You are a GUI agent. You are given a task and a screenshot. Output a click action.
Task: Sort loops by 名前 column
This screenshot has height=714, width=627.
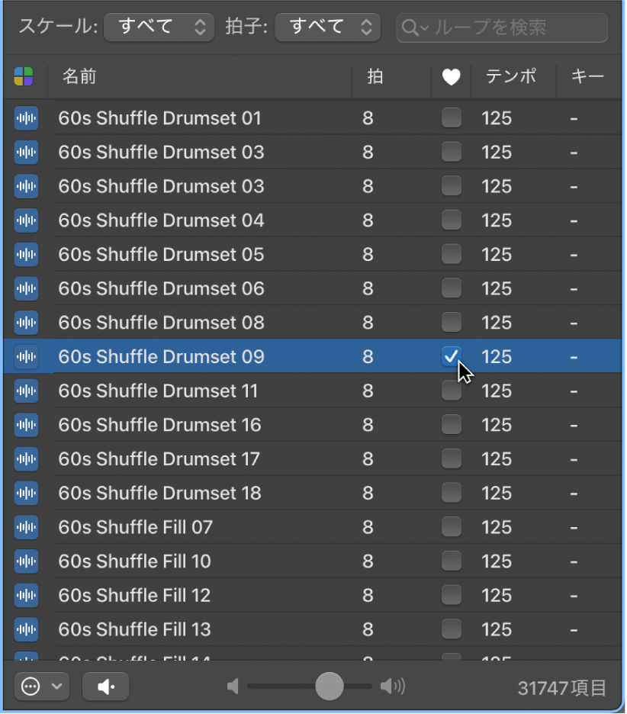point(199,76)
